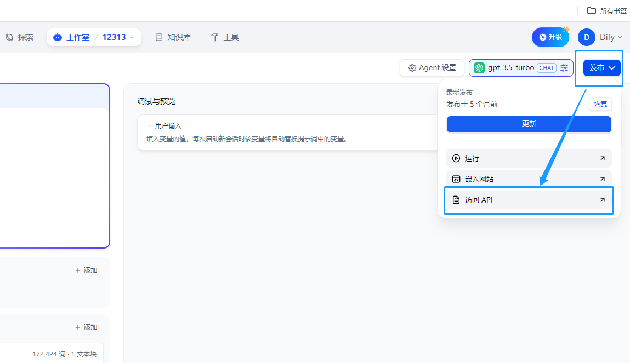630x363 pixels.
Task: Select the 访问 API menu entry
Action: tap(529, 200)
